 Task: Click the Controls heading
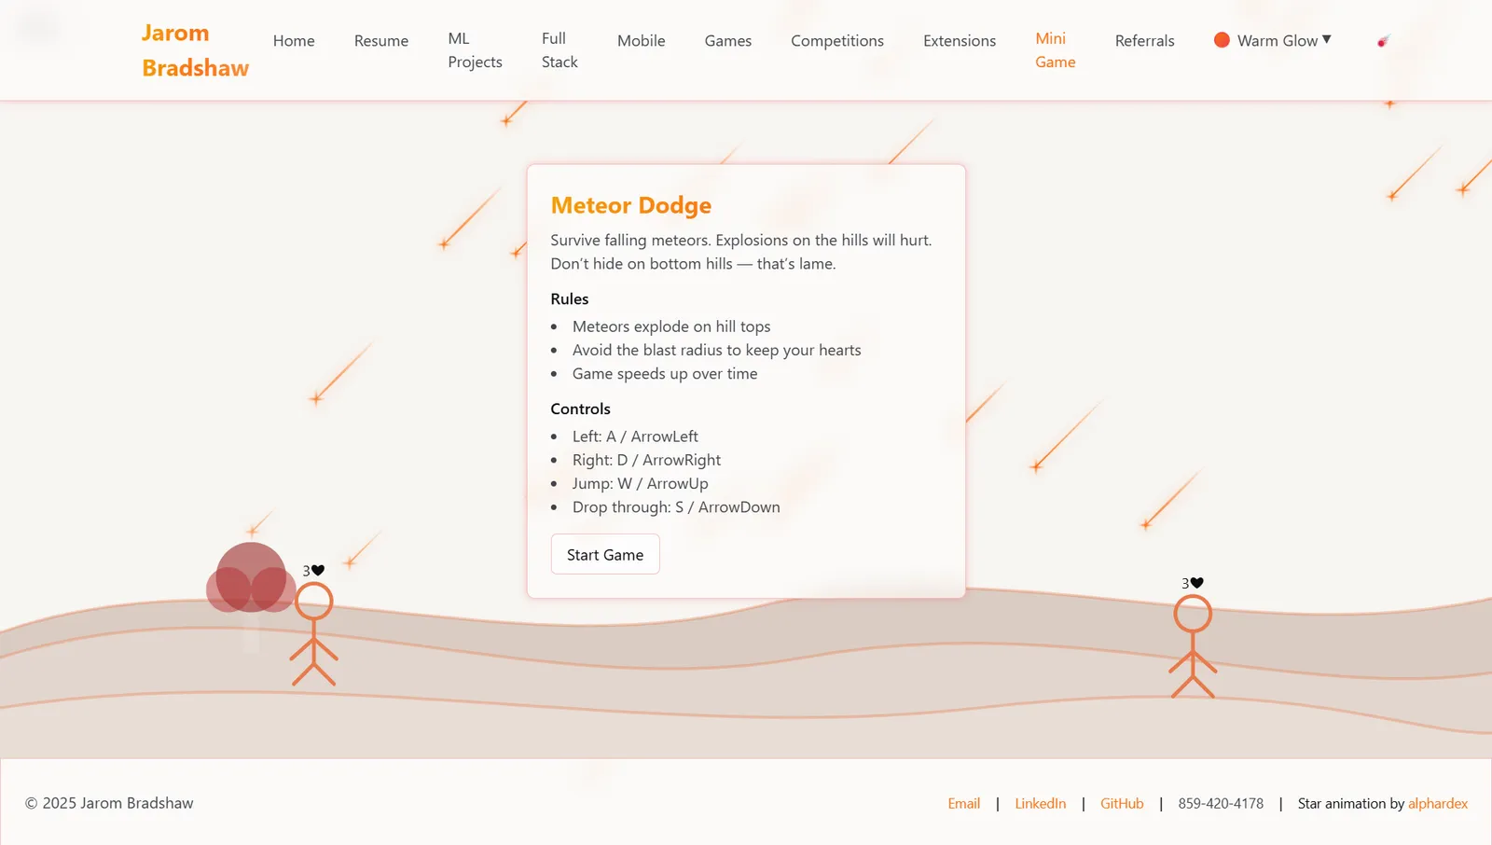[x=580, y=409]
